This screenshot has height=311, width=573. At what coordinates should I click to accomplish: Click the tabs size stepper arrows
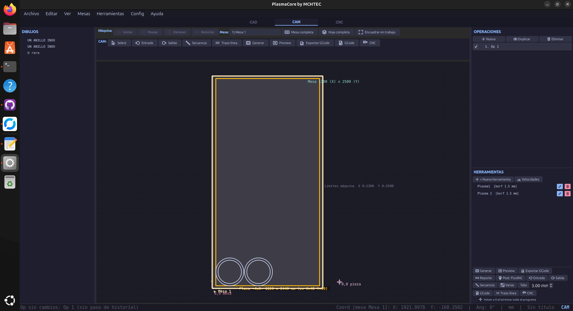coord(551,285)
